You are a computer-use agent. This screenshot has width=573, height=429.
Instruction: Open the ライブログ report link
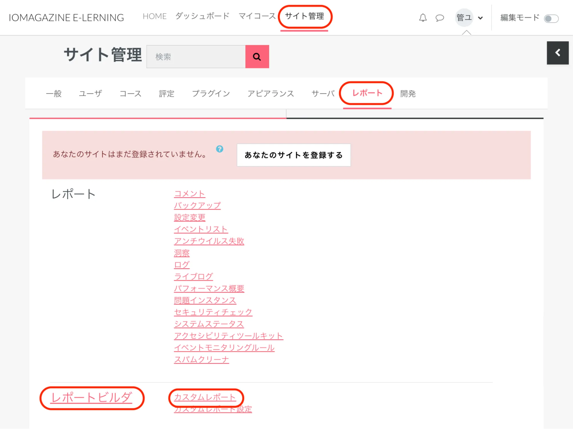[x=193, y=277]
